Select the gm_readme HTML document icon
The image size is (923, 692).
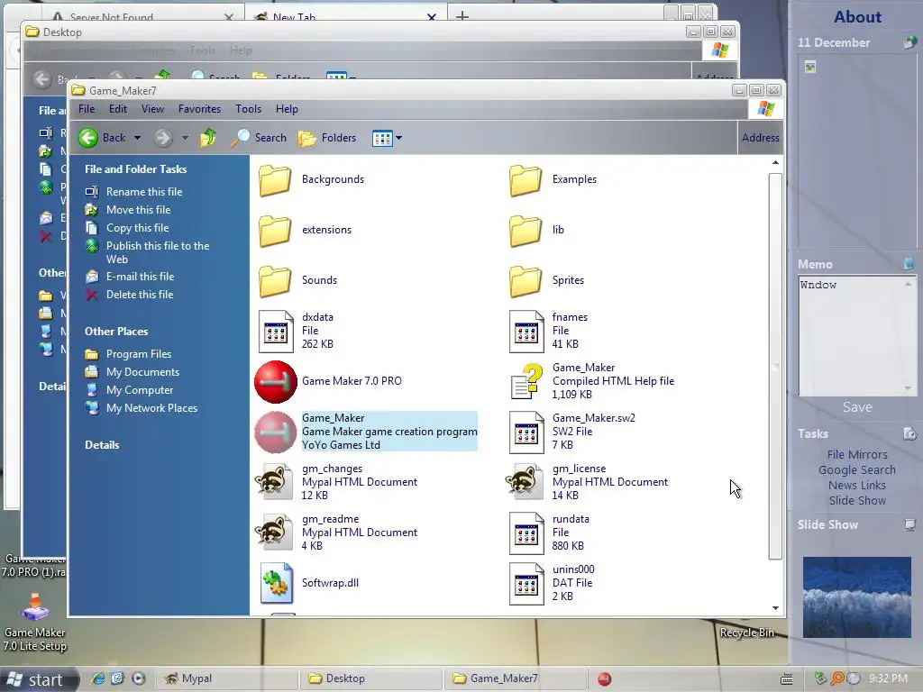click(x=274, y=533)
